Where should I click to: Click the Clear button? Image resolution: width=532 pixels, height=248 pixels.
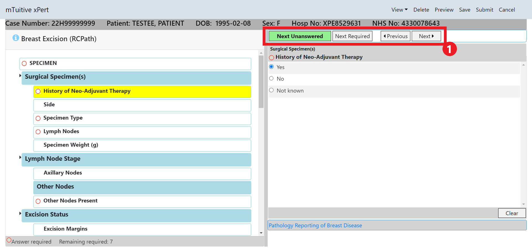click(x=512, y=213)
